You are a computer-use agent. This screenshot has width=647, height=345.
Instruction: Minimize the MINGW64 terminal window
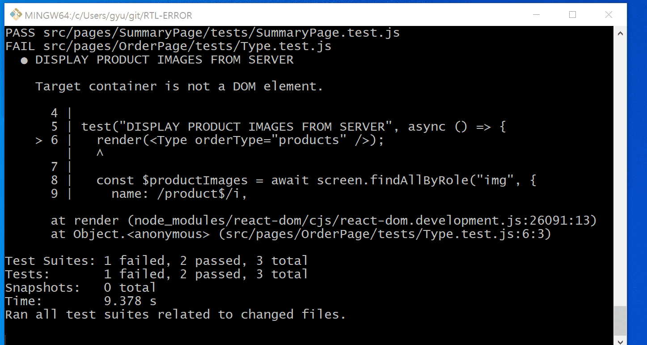536,15
